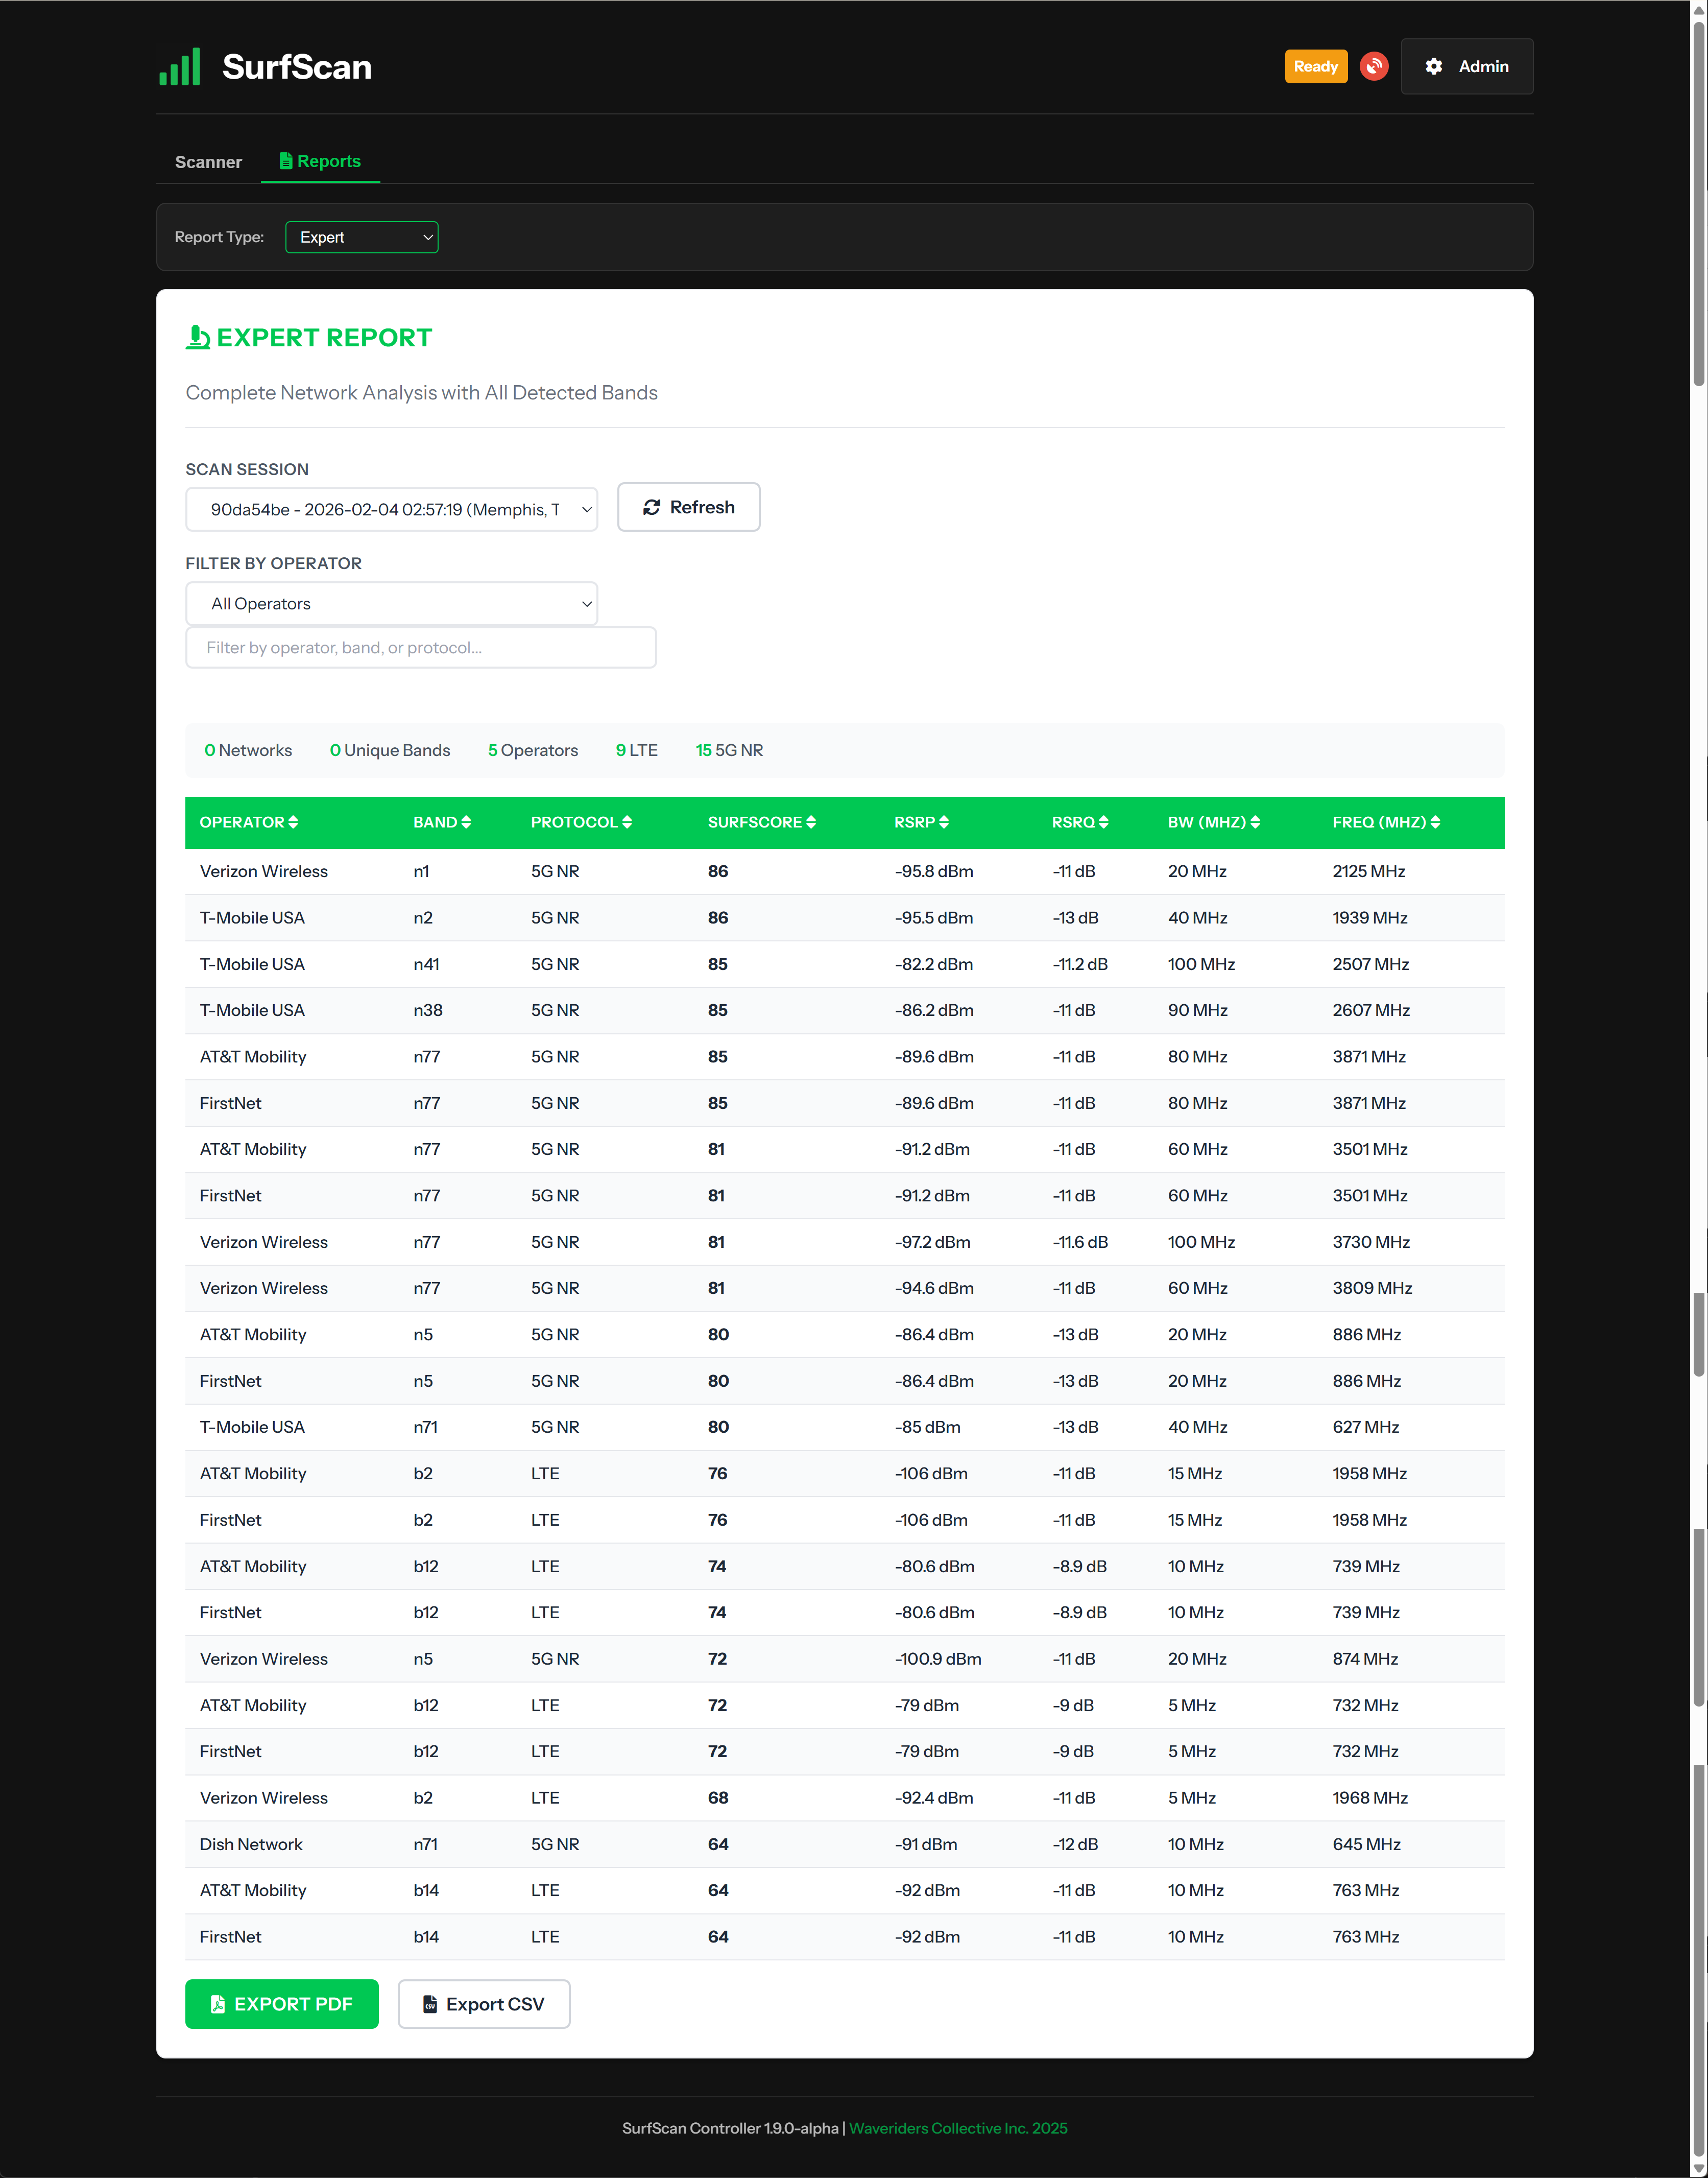
Task: Click the filter by operator text field
Action: point(421,647)
